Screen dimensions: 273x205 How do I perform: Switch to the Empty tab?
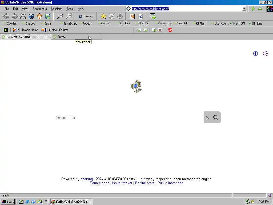77,37
